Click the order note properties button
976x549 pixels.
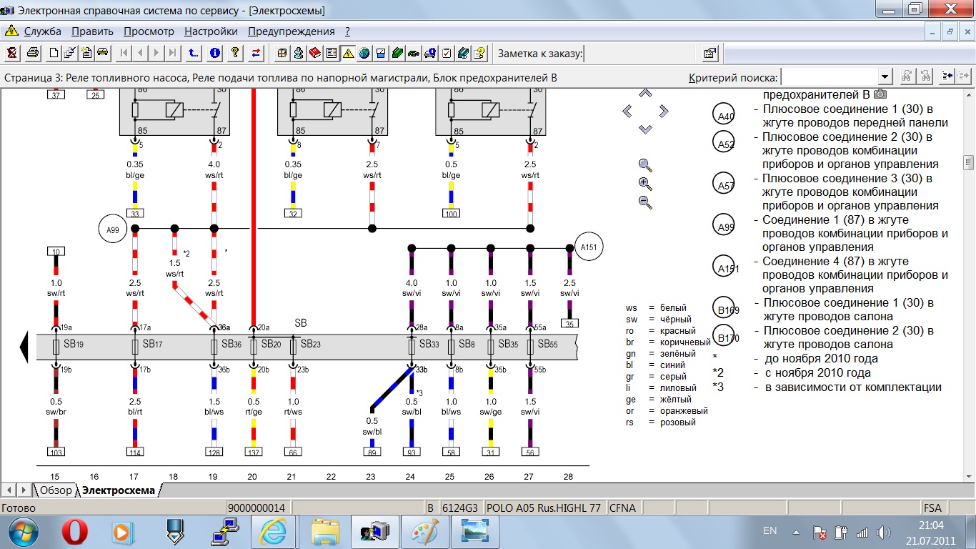pos(709,53)
